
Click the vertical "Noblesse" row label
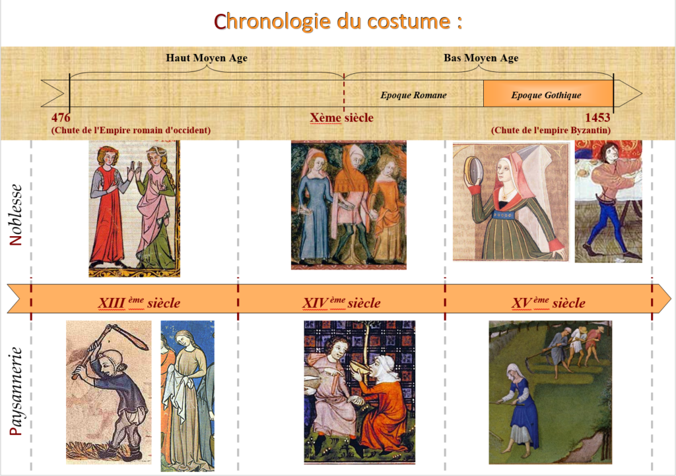click(16, 215)
